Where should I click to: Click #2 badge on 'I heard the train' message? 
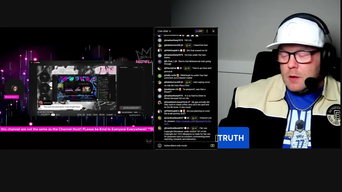[188, 45]
